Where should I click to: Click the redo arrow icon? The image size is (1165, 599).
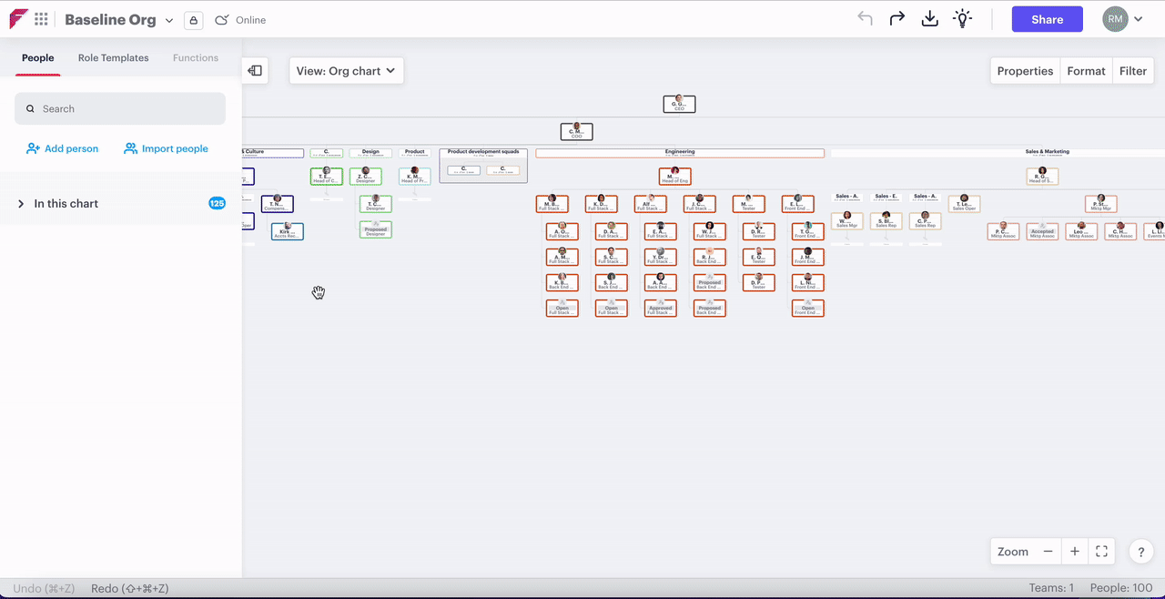pyautogui.click(x=897, y=19)
